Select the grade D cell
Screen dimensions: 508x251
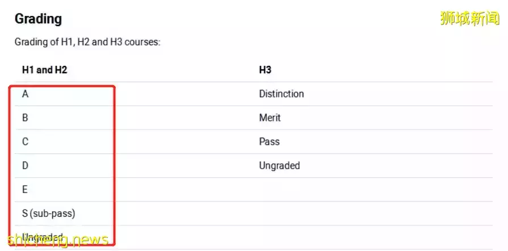(25, 166)
